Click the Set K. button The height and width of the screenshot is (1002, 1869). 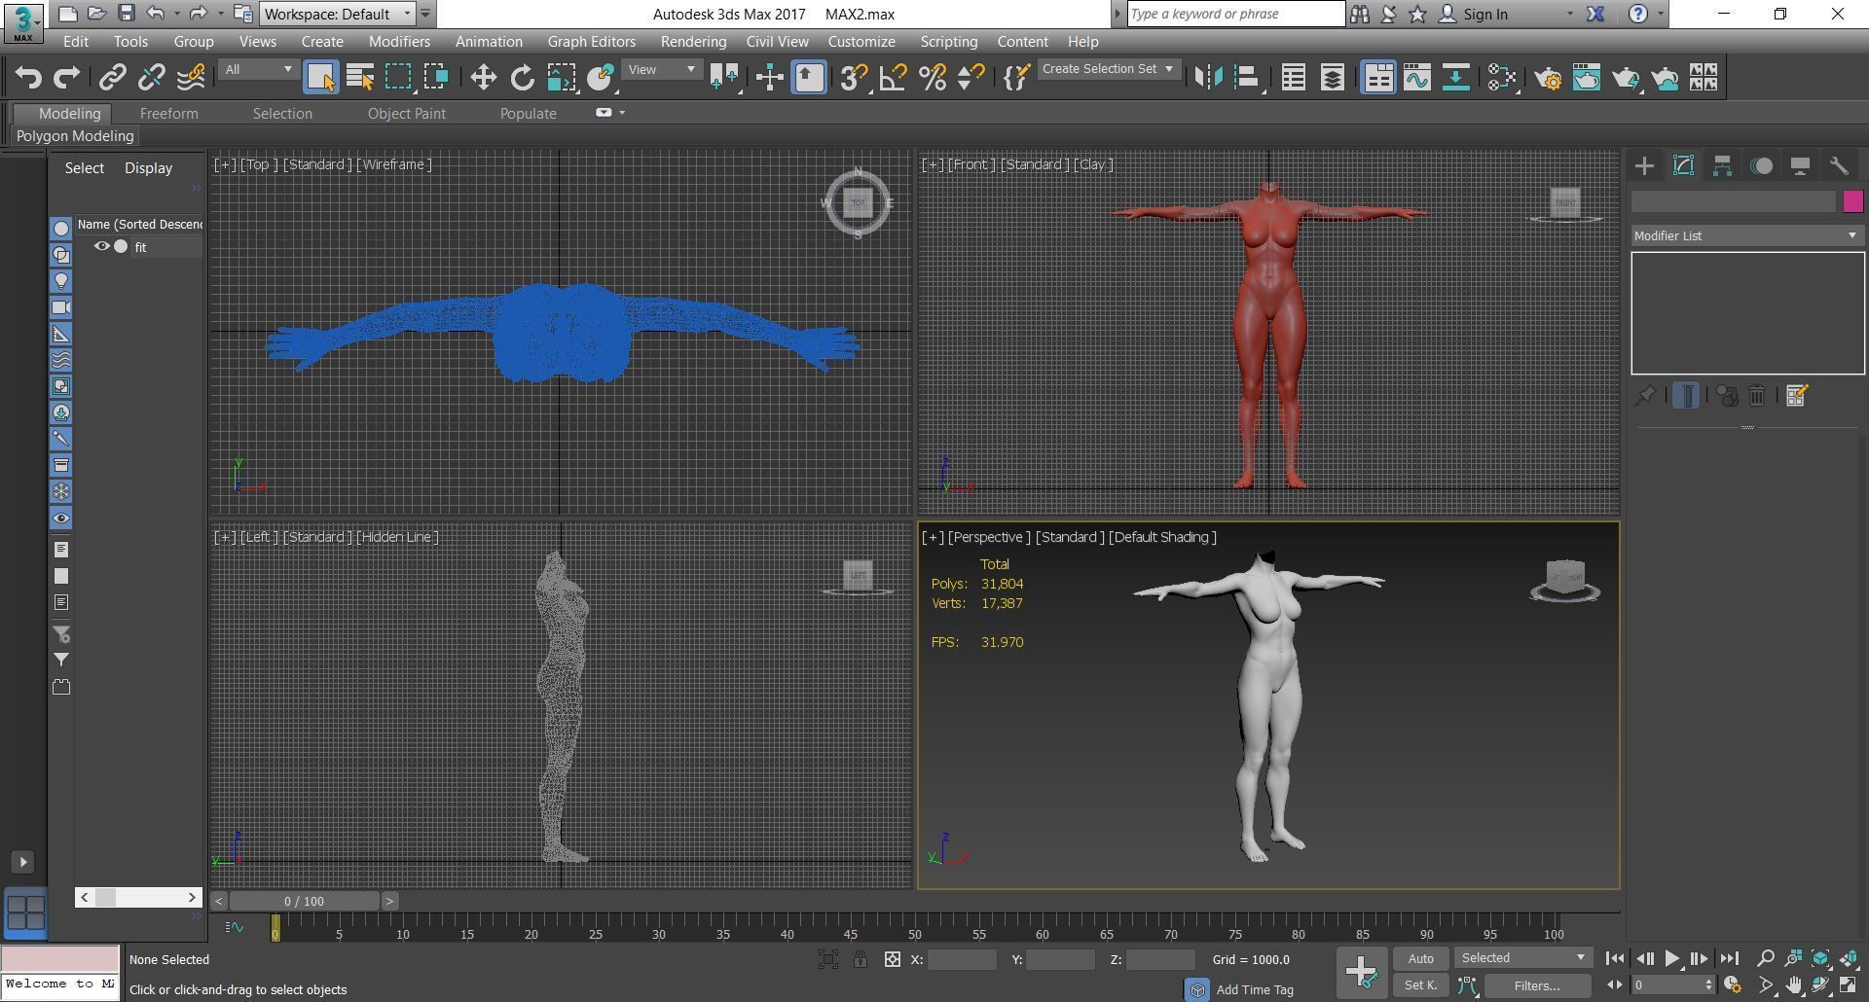click(1420, 985)
